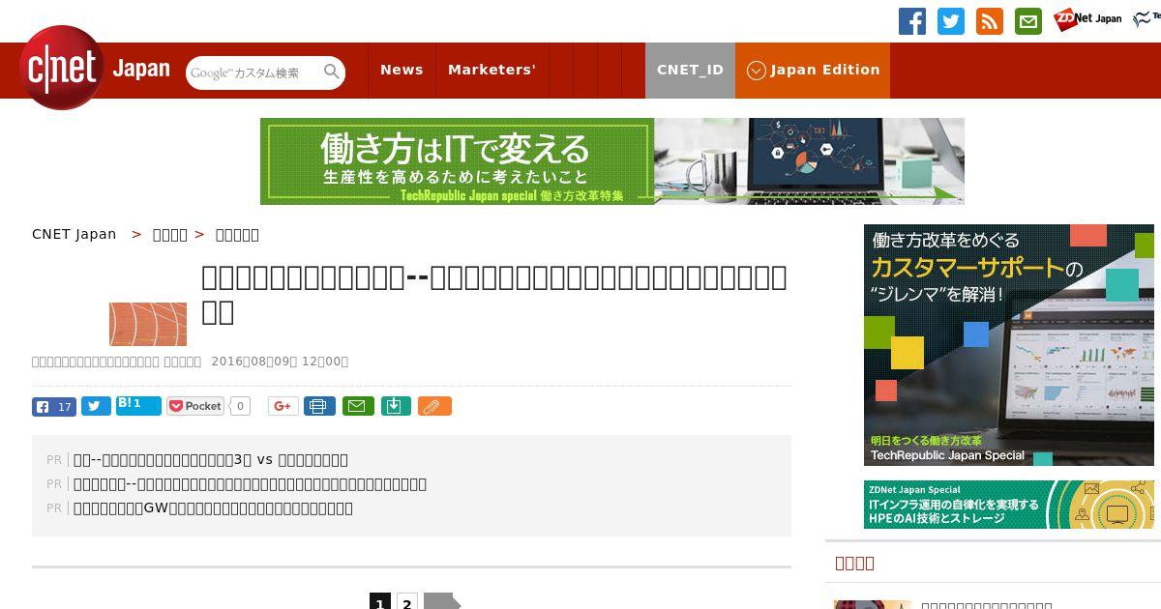Go to page 2 of article

(x=407, y=602)
